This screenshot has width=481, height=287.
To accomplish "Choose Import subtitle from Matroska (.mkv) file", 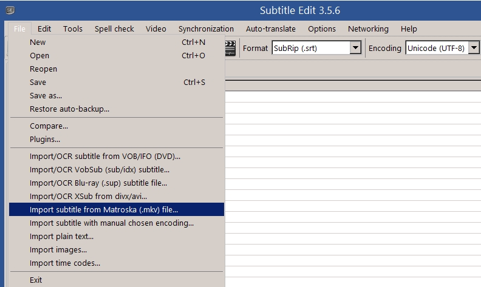I will [x=104, y=210].
